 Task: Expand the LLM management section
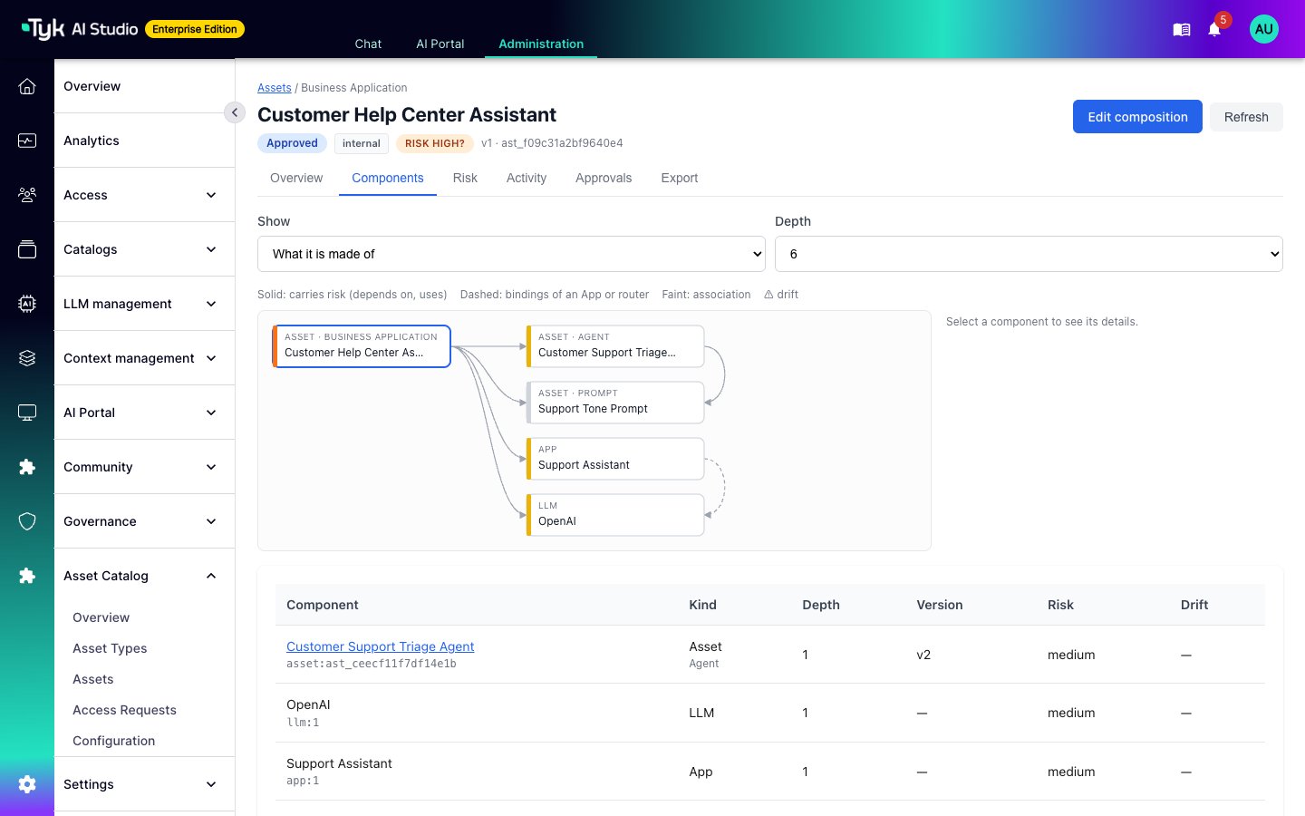145,304
